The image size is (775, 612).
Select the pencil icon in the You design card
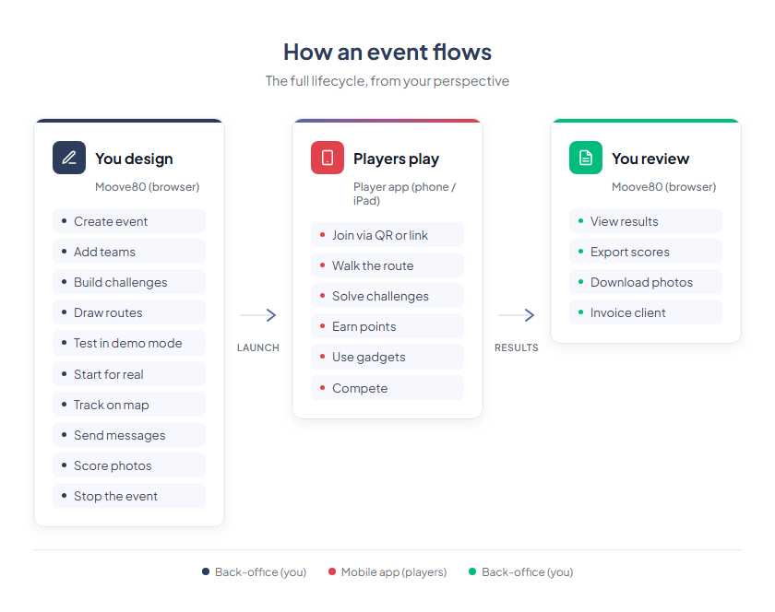(69, 158)
